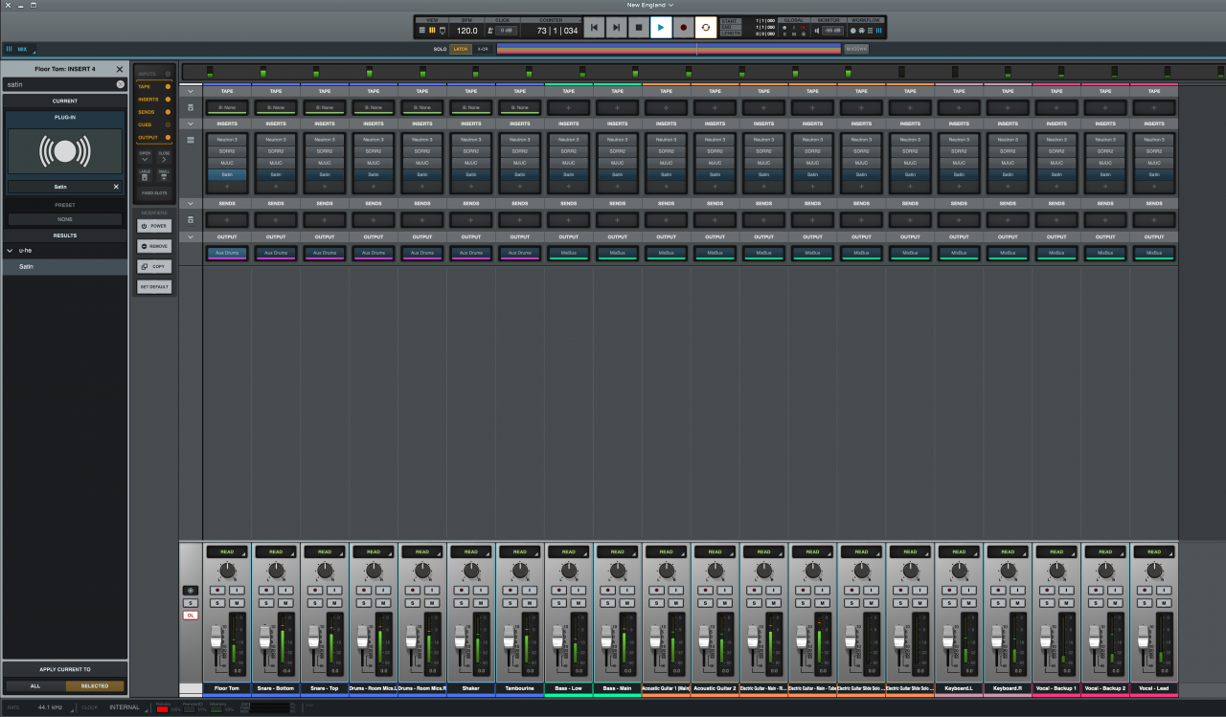Set rows to LARGE size
Image resolution: width=1226 pixels, height=717 pixels.
pos(145,176)
